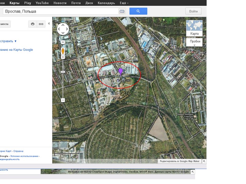Click the zoom slider handle

tap(63, 72)
